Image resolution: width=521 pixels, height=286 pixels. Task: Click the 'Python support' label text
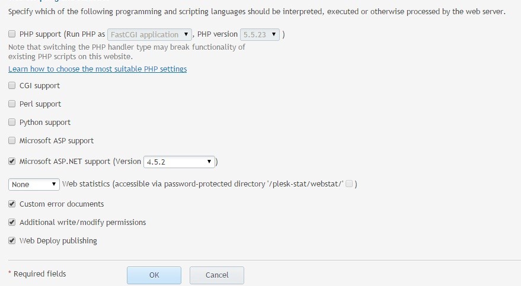45,123
